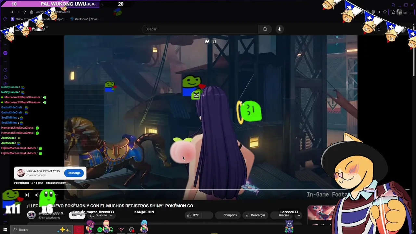Click the Windows taskbar Buscar box

tap(41, 230)
